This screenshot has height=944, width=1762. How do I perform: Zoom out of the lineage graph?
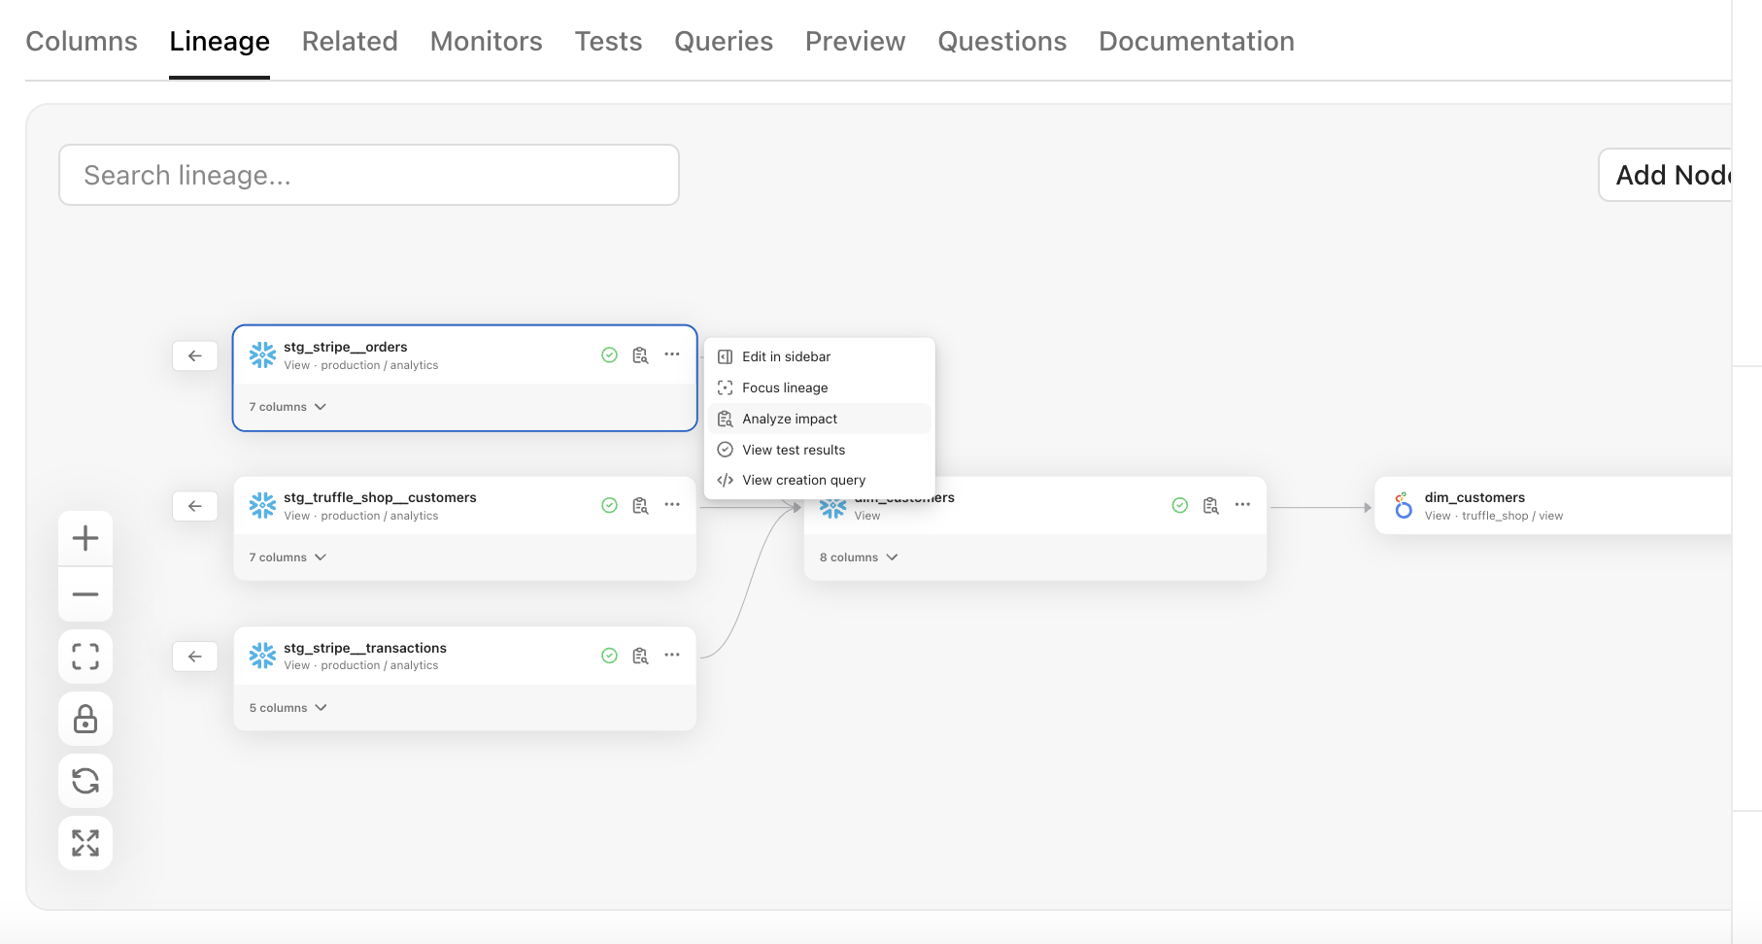point(85,594)
